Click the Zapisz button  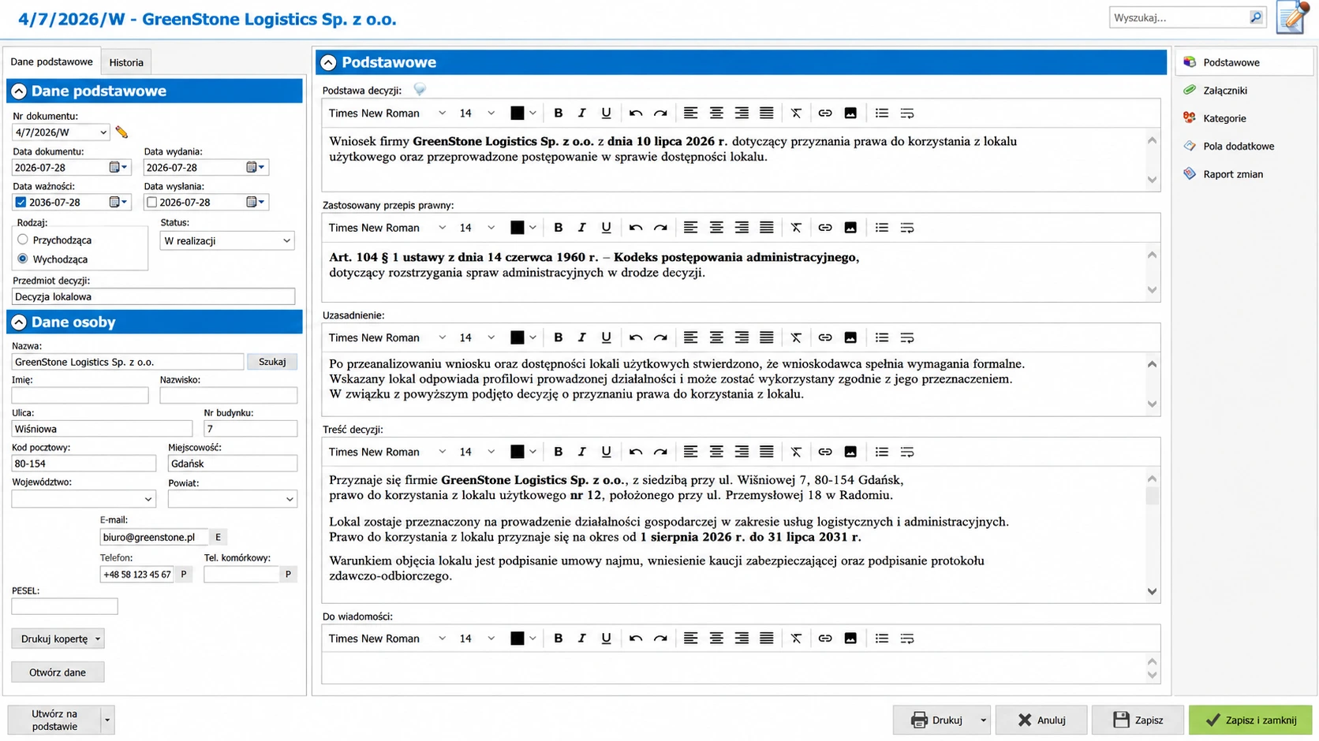tap(1138, 720)
